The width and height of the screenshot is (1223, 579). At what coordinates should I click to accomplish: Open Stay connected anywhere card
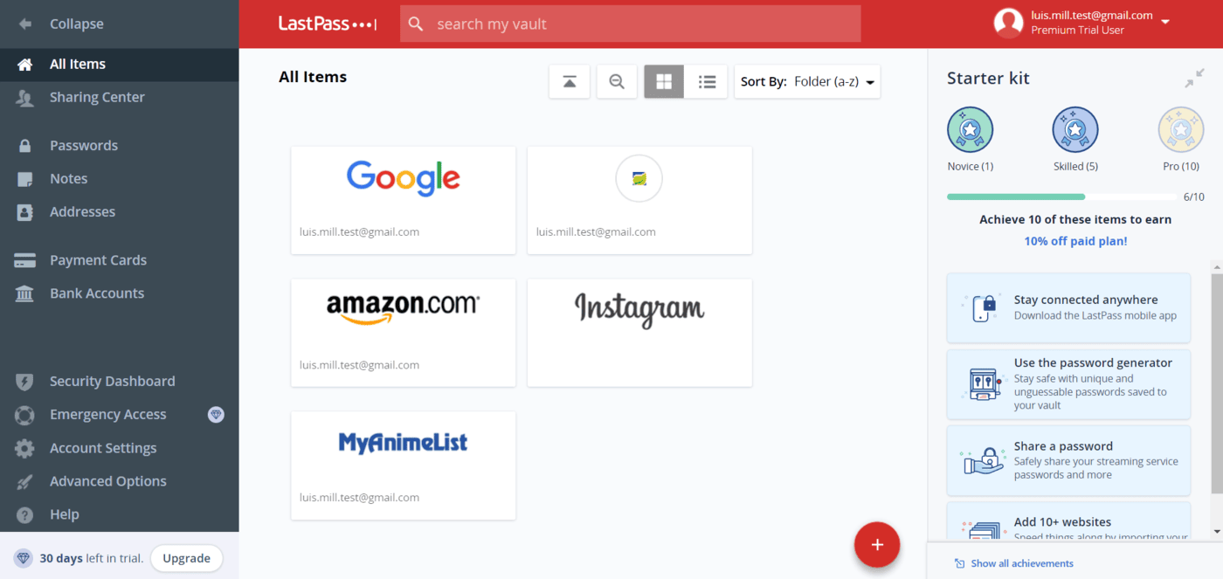point(1068,307)
